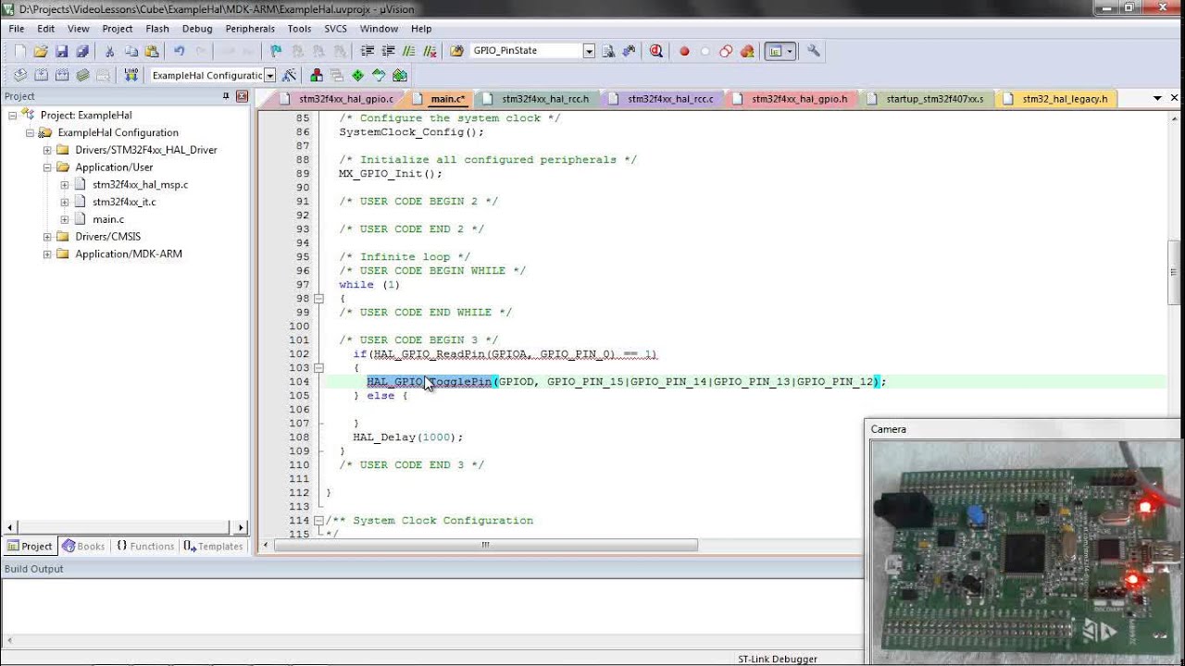Uncomment selected lines with red-x icon
The height and width of the screenshot is (666, 1185).
coord(430,51)
